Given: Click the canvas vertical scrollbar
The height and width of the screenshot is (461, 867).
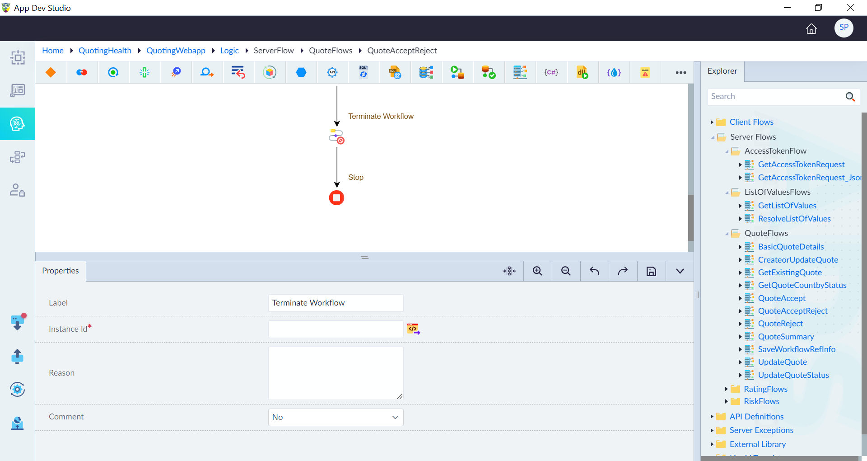Looking at the screenshot, I should 690,218.
